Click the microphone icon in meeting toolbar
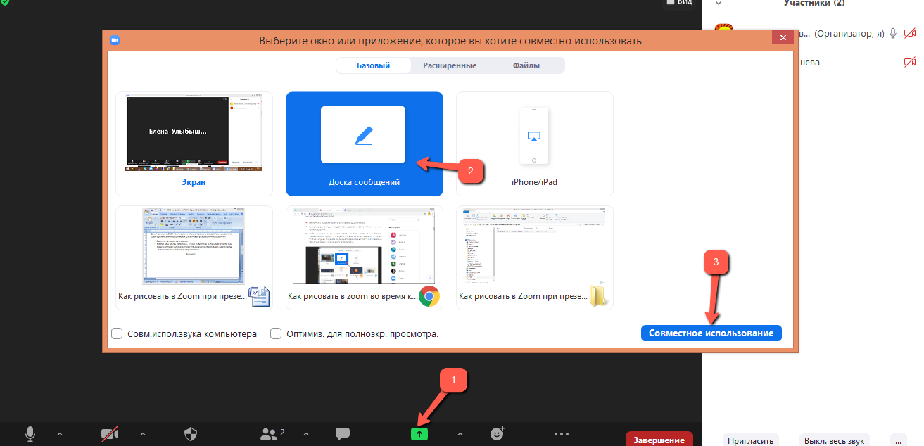Image resolution: width=924 pixels, height=446 pixels. coord(30,434)
